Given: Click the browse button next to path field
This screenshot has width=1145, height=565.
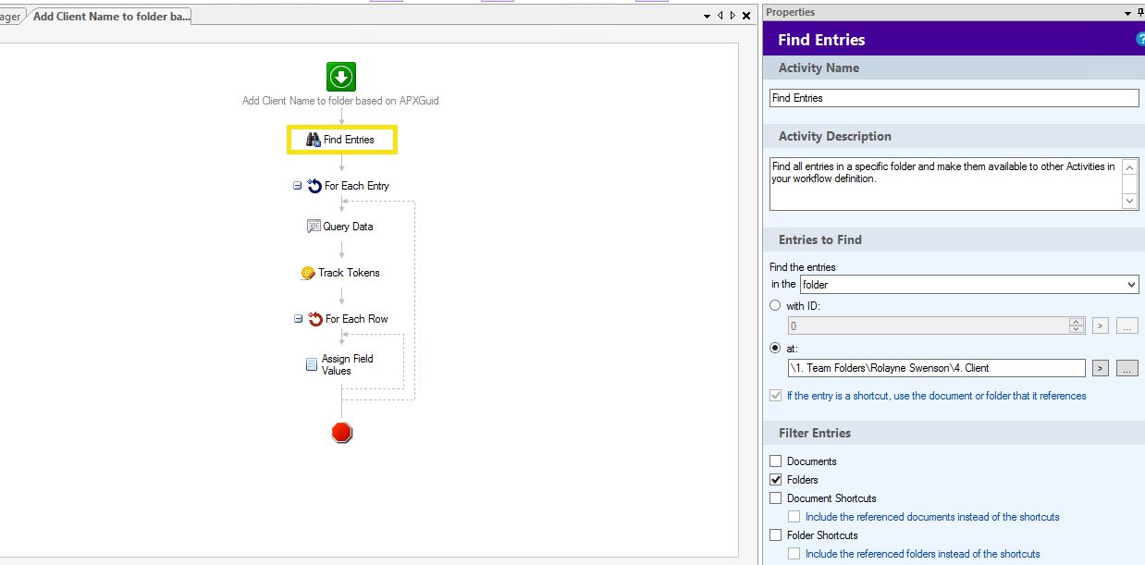Looking at the screenshot, I should click(1126, 368).
